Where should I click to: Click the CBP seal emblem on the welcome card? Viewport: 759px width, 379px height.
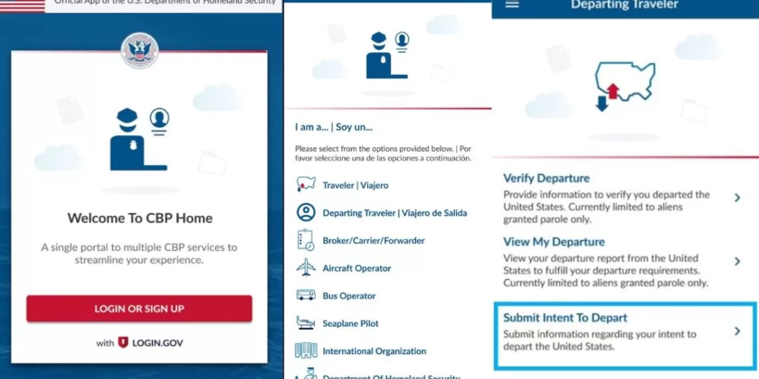[x=140, y=51]
